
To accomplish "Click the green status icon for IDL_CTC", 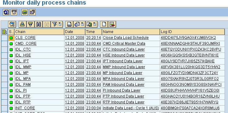I will point(11,50).
